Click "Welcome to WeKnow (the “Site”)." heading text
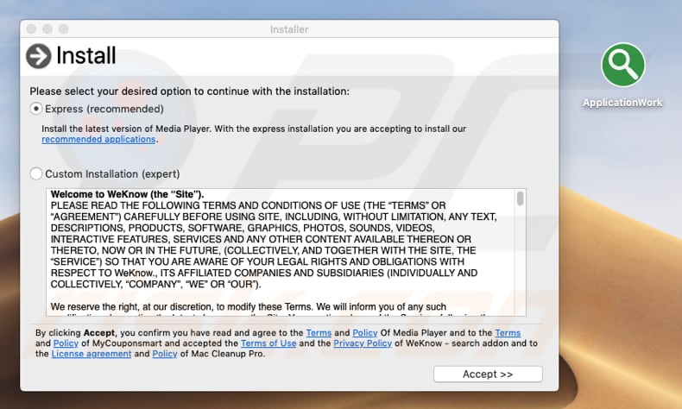Viewport: 682px width, 409px height. pos(127,194)
